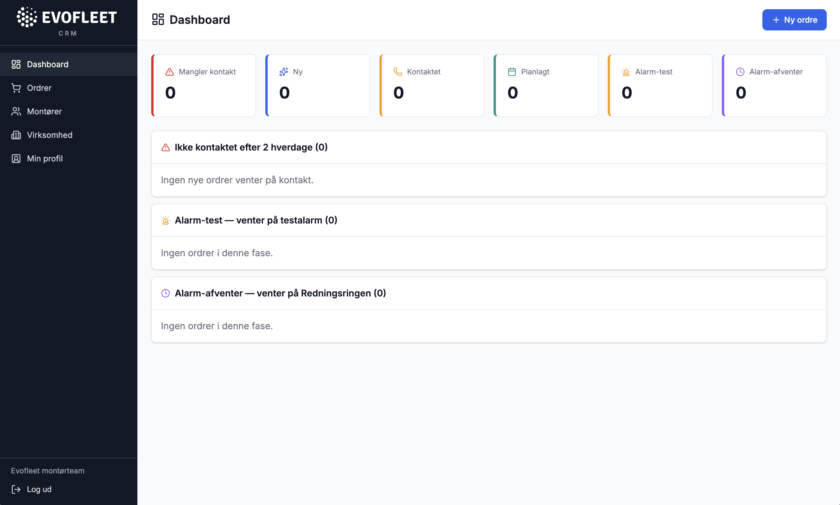Open the Ny stat card
The width and height of the screenshot is (840, 505).
click(318, 85)
